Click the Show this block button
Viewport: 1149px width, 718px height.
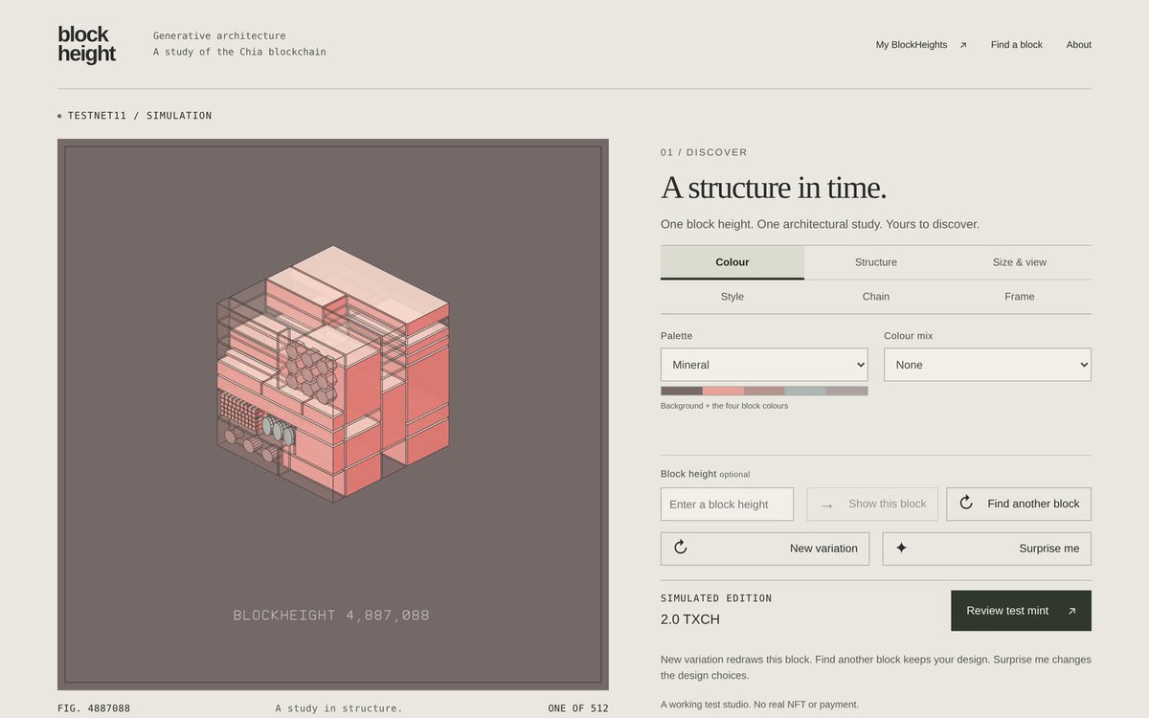(x=873, y=505)
